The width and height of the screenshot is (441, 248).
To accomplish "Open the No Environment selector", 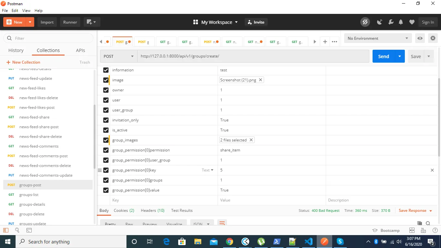I will click(378, 38).
